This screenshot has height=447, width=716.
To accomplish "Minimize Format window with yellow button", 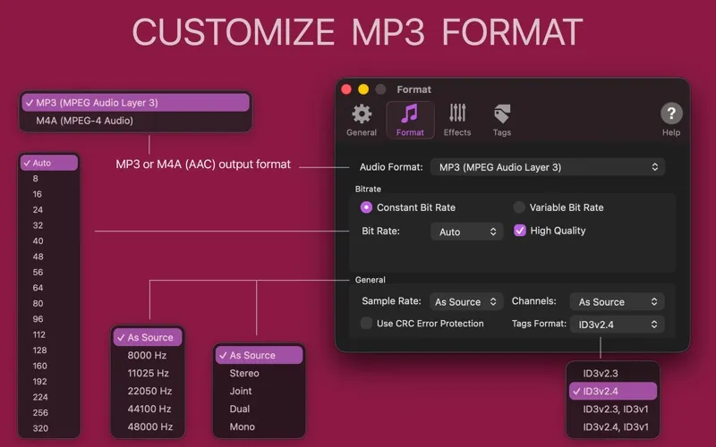I will 363,89.
